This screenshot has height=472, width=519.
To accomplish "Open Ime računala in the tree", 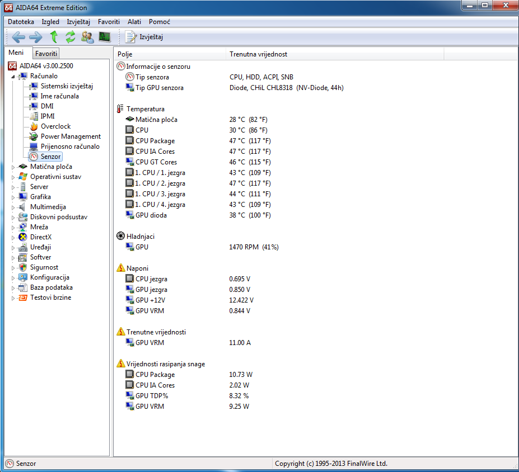I will click(x=59, y=96).
